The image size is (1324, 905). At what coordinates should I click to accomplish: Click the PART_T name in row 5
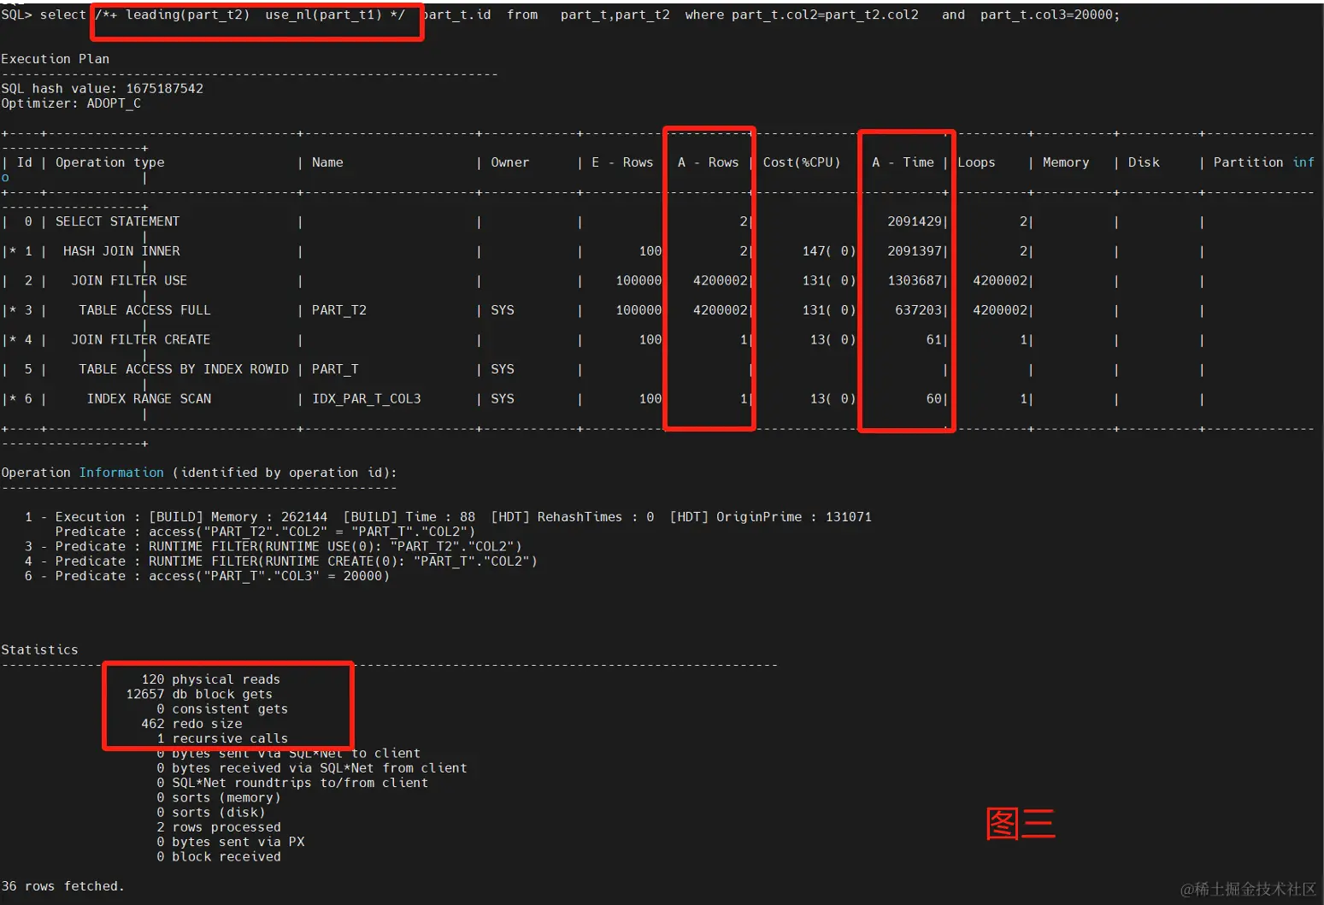coord(335,369)
